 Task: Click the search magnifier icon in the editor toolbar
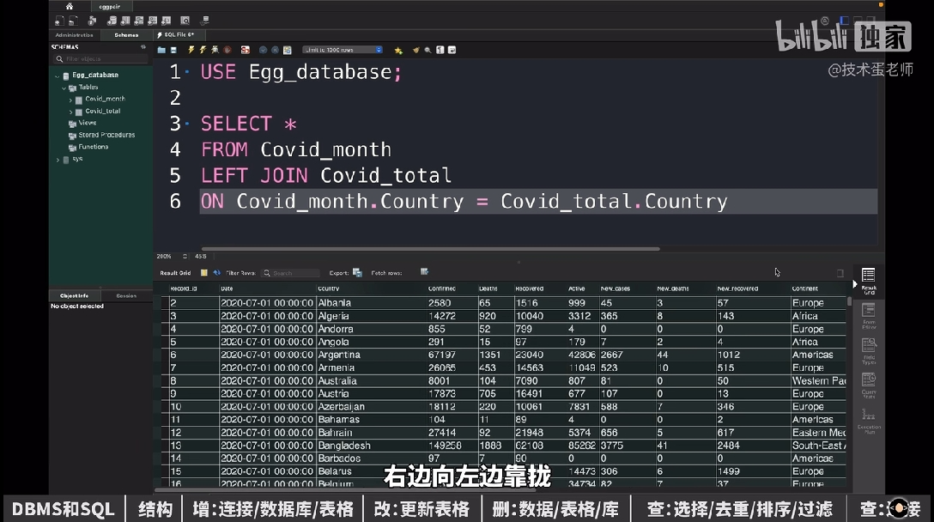(x=428, y=50)
